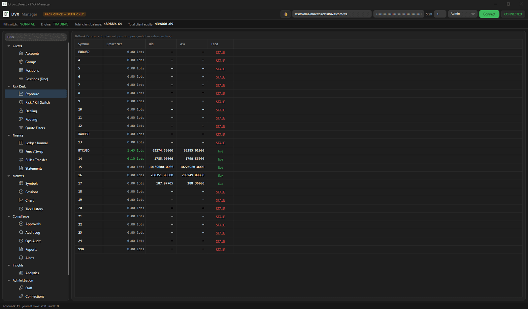Screen dimensions: 528x309
Task: Click the Dealing person icon
Action: coord(21,111)
